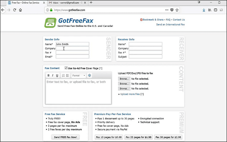Open the page actions three-dot menu

(167, 10)
